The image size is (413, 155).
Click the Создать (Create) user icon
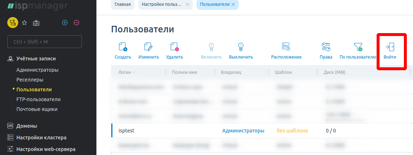(123, 47)
